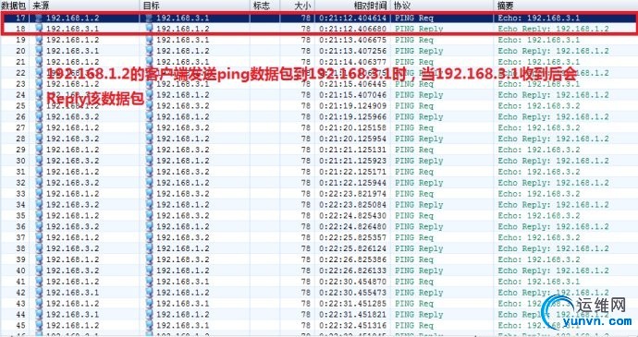Viewport: 638px width, 337px height.
Task: Click the source host icon in packet 30 row
Action: (39, 161)
